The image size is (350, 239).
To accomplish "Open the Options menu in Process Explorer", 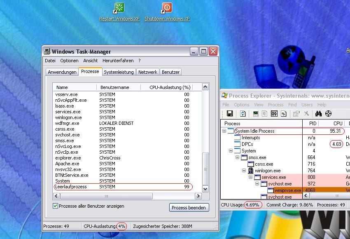I will (x=242, y=105).
